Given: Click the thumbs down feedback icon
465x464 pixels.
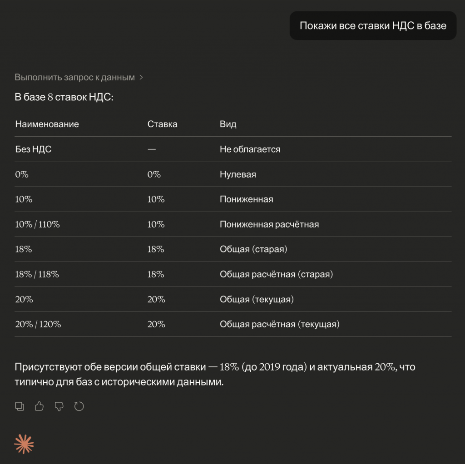Looking at the screenshot, I should click(x=59, y=406).
